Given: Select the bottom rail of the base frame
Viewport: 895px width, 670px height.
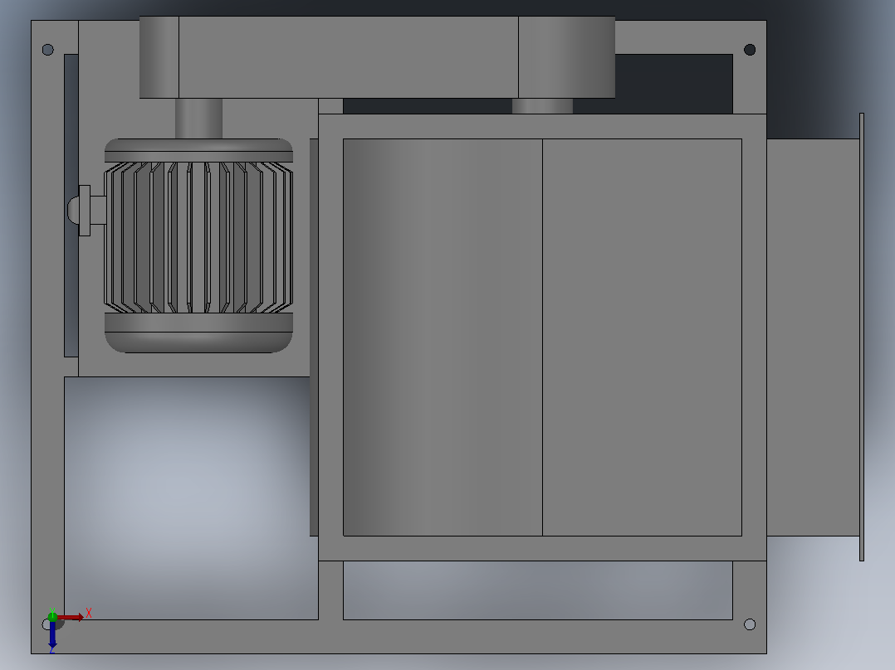Looking at the screenshot, I should point(399,636).
